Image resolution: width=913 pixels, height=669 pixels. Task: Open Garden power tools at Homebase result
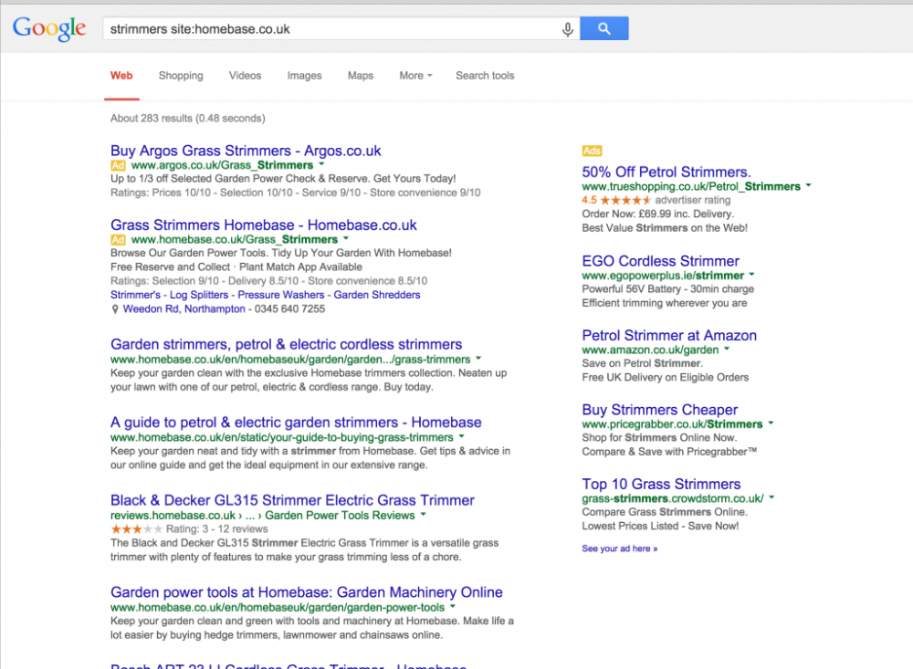pyautogui.click(x=307, y=592)
